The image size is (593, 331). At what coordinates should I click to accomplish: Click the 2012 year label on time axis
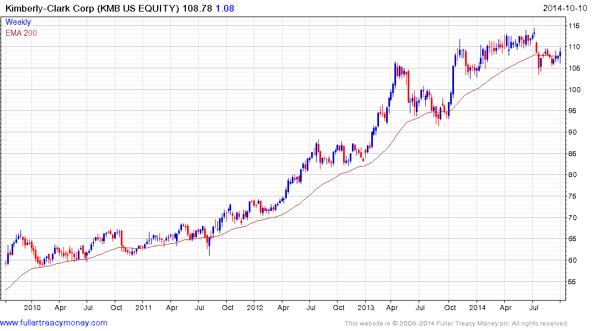point(254,307)
